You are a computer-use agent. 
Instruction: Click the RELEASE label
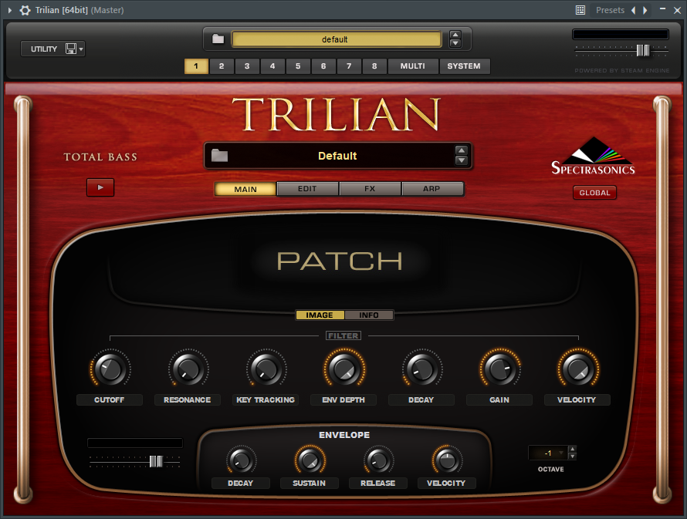[x=377, y=483]
